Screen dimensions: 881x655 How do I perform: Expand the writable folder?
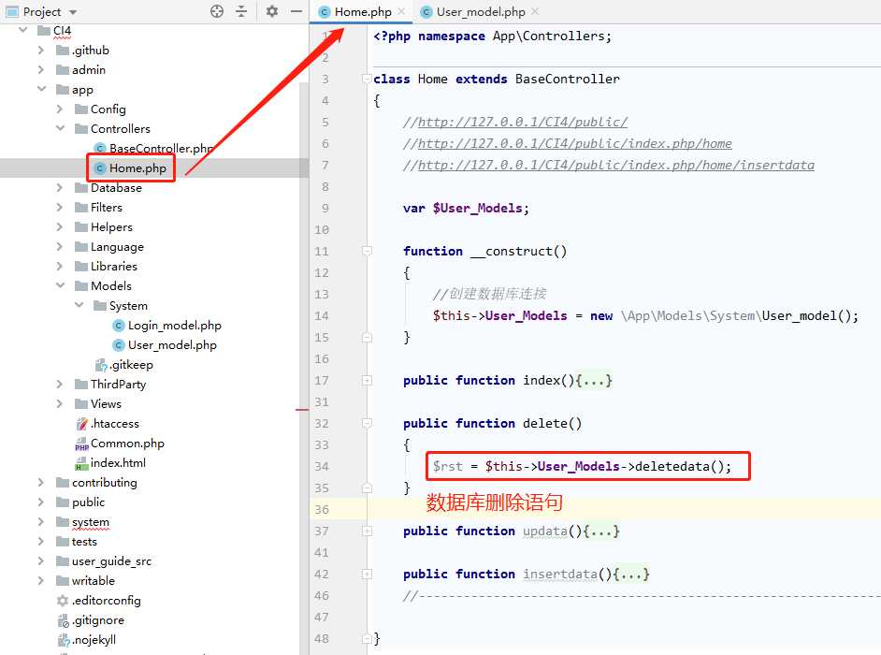coord(41,581)
